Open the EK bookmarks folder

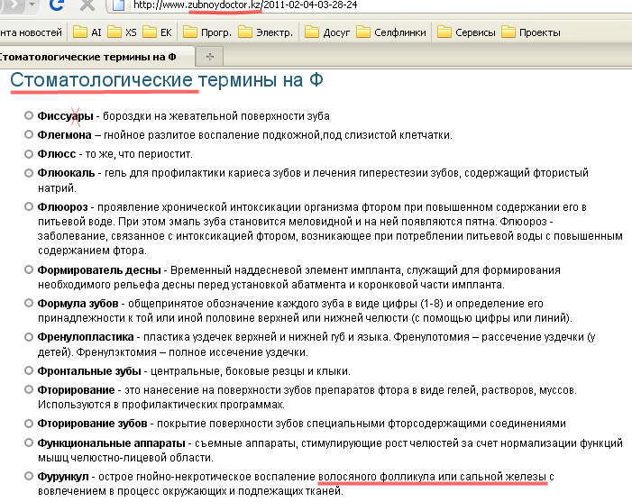click(157, 32)
